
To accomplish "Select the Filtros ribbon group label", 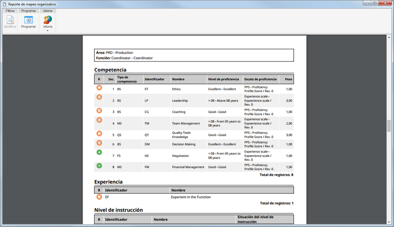I will pyautogui.click(x=10, y=11).
